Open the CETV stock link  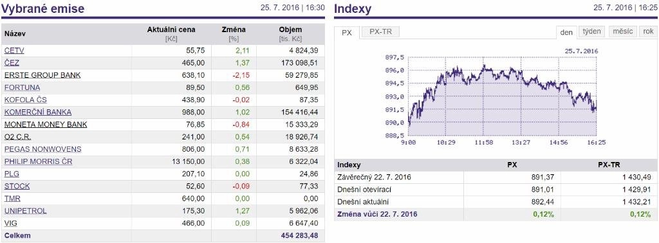click(14, 51)
